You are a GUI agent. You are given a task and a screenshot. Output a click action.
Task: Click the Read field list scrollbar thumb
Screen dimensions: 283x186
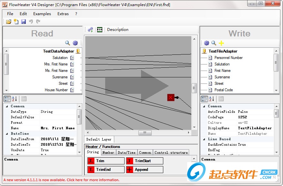[6, 64]
